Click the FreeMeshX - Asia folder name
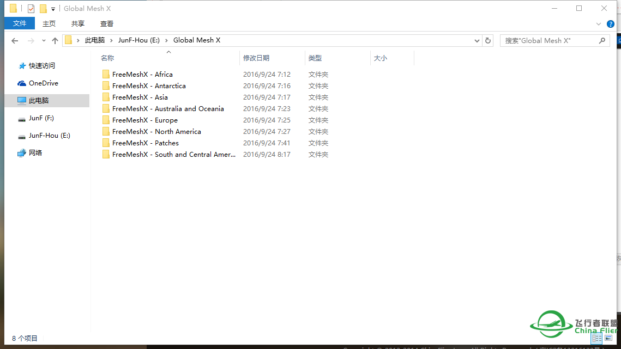Screen dimensions: 621x349 click(140, 97)
